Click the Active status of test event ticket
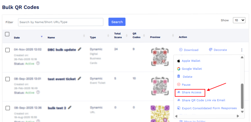This screenshot has height=122, width=251. pos(30,93)
